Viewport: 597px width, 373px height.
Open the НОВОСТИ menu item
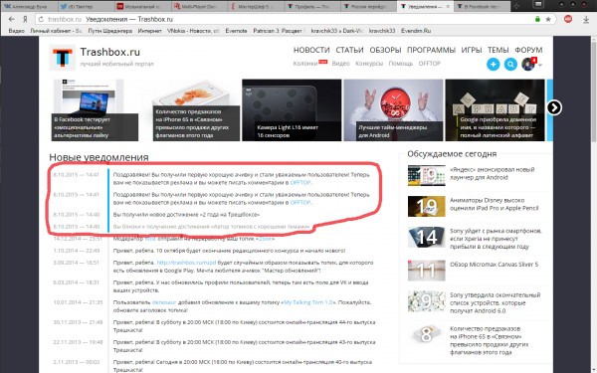pyautogui.click(x=311, y=50)
